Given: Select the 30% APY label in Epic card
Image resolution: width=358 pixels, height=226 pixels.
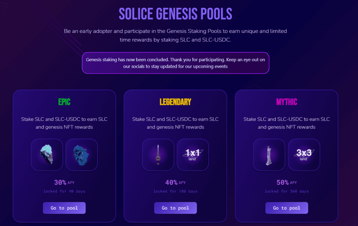Looking at the screenshot, I should [x=64, y=182].
